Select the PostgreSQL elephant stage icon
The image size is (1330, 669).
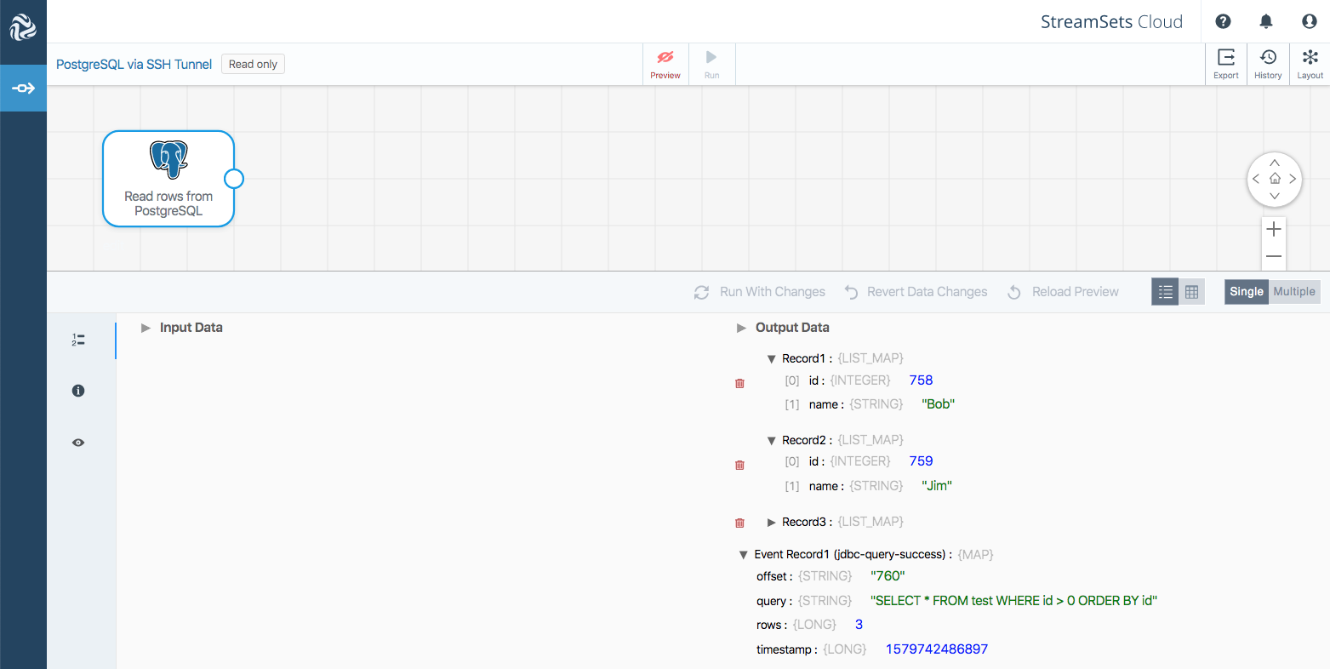168,160
